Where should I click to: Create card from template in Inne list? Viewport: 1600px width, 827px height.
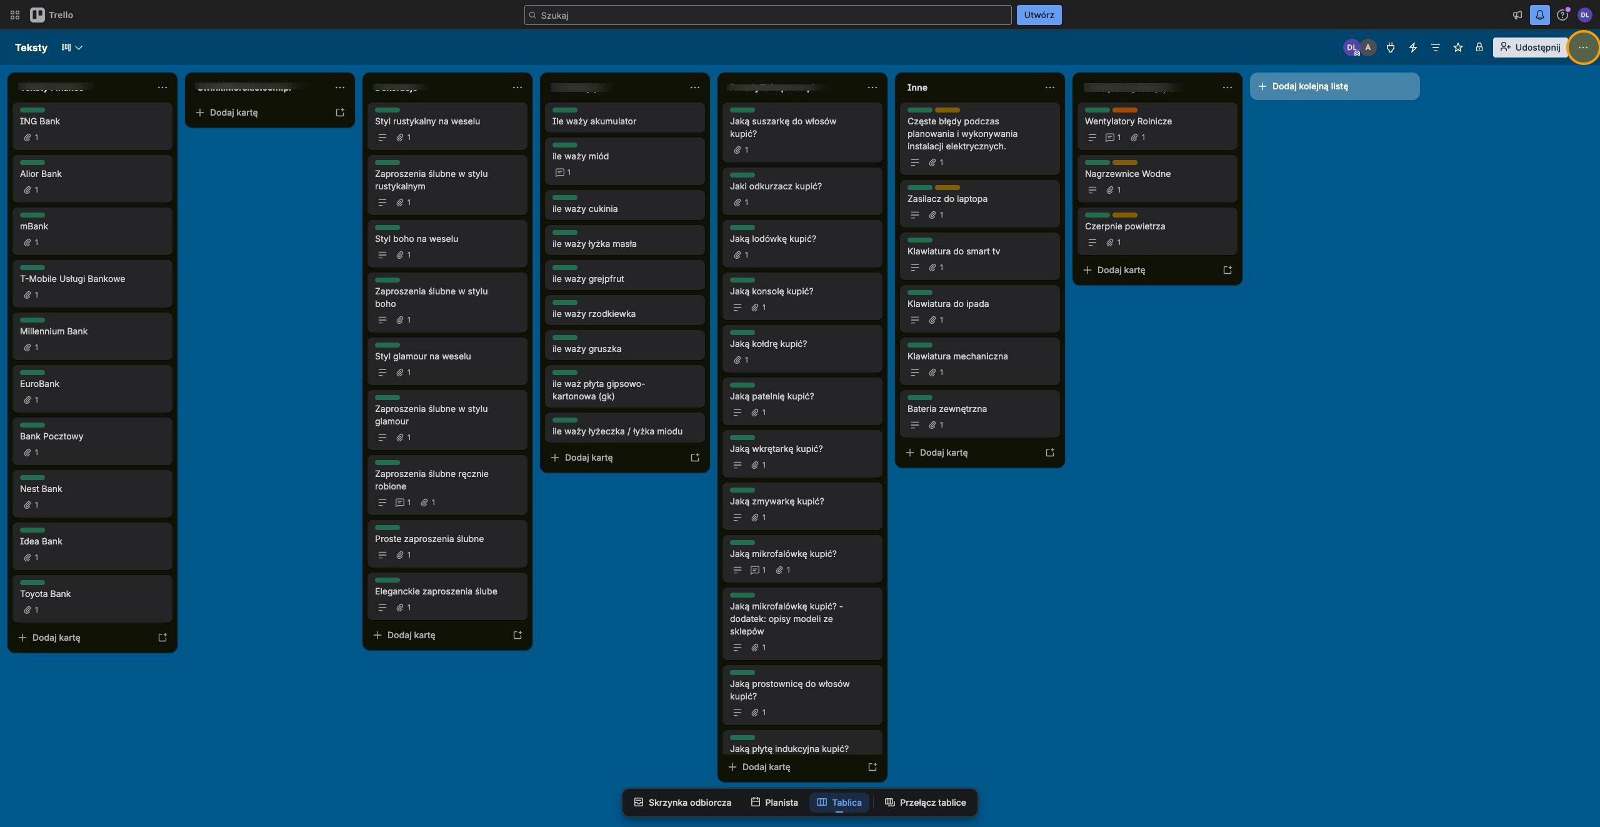point(1050,453)
